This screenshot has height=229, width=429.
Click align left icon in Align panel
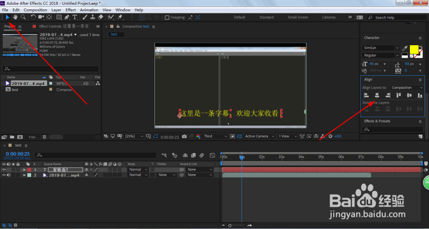(366, 95)
